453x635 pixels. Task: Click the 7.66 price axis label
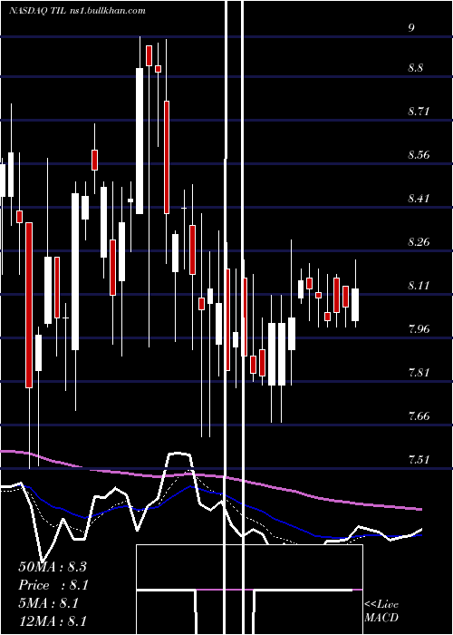tap(419, 415)
